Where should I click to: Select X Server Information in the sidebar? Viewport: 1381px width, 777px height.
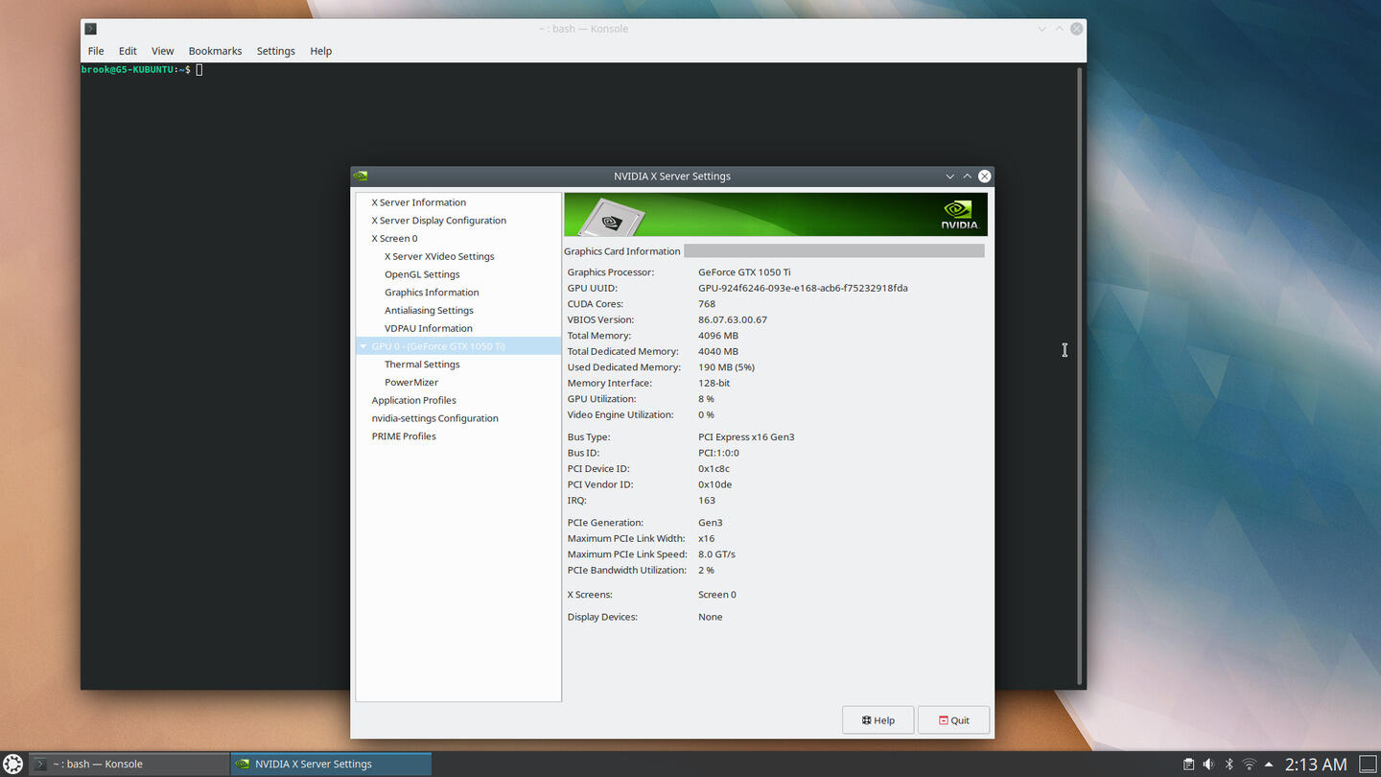[419, 202]
